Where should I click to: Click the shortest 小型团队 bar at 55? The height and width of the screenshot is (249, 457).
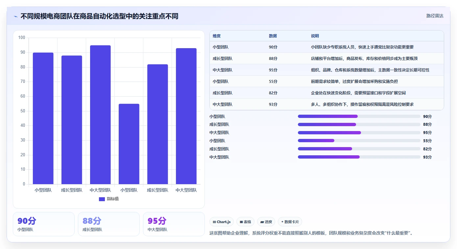coord(129,144)
